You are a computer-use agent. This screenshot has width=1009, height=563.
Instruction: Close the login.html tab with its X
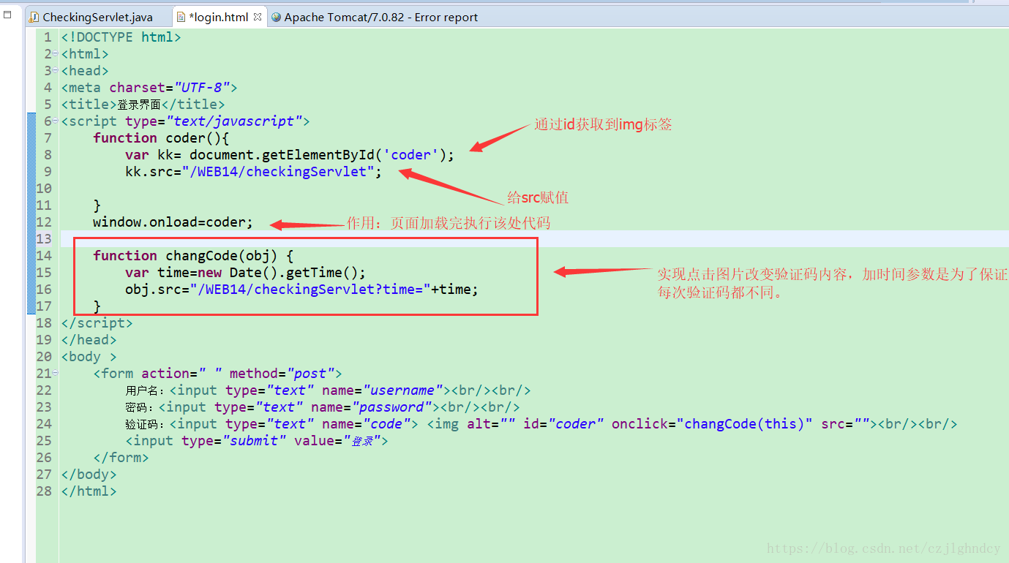(x=258, y=17)
